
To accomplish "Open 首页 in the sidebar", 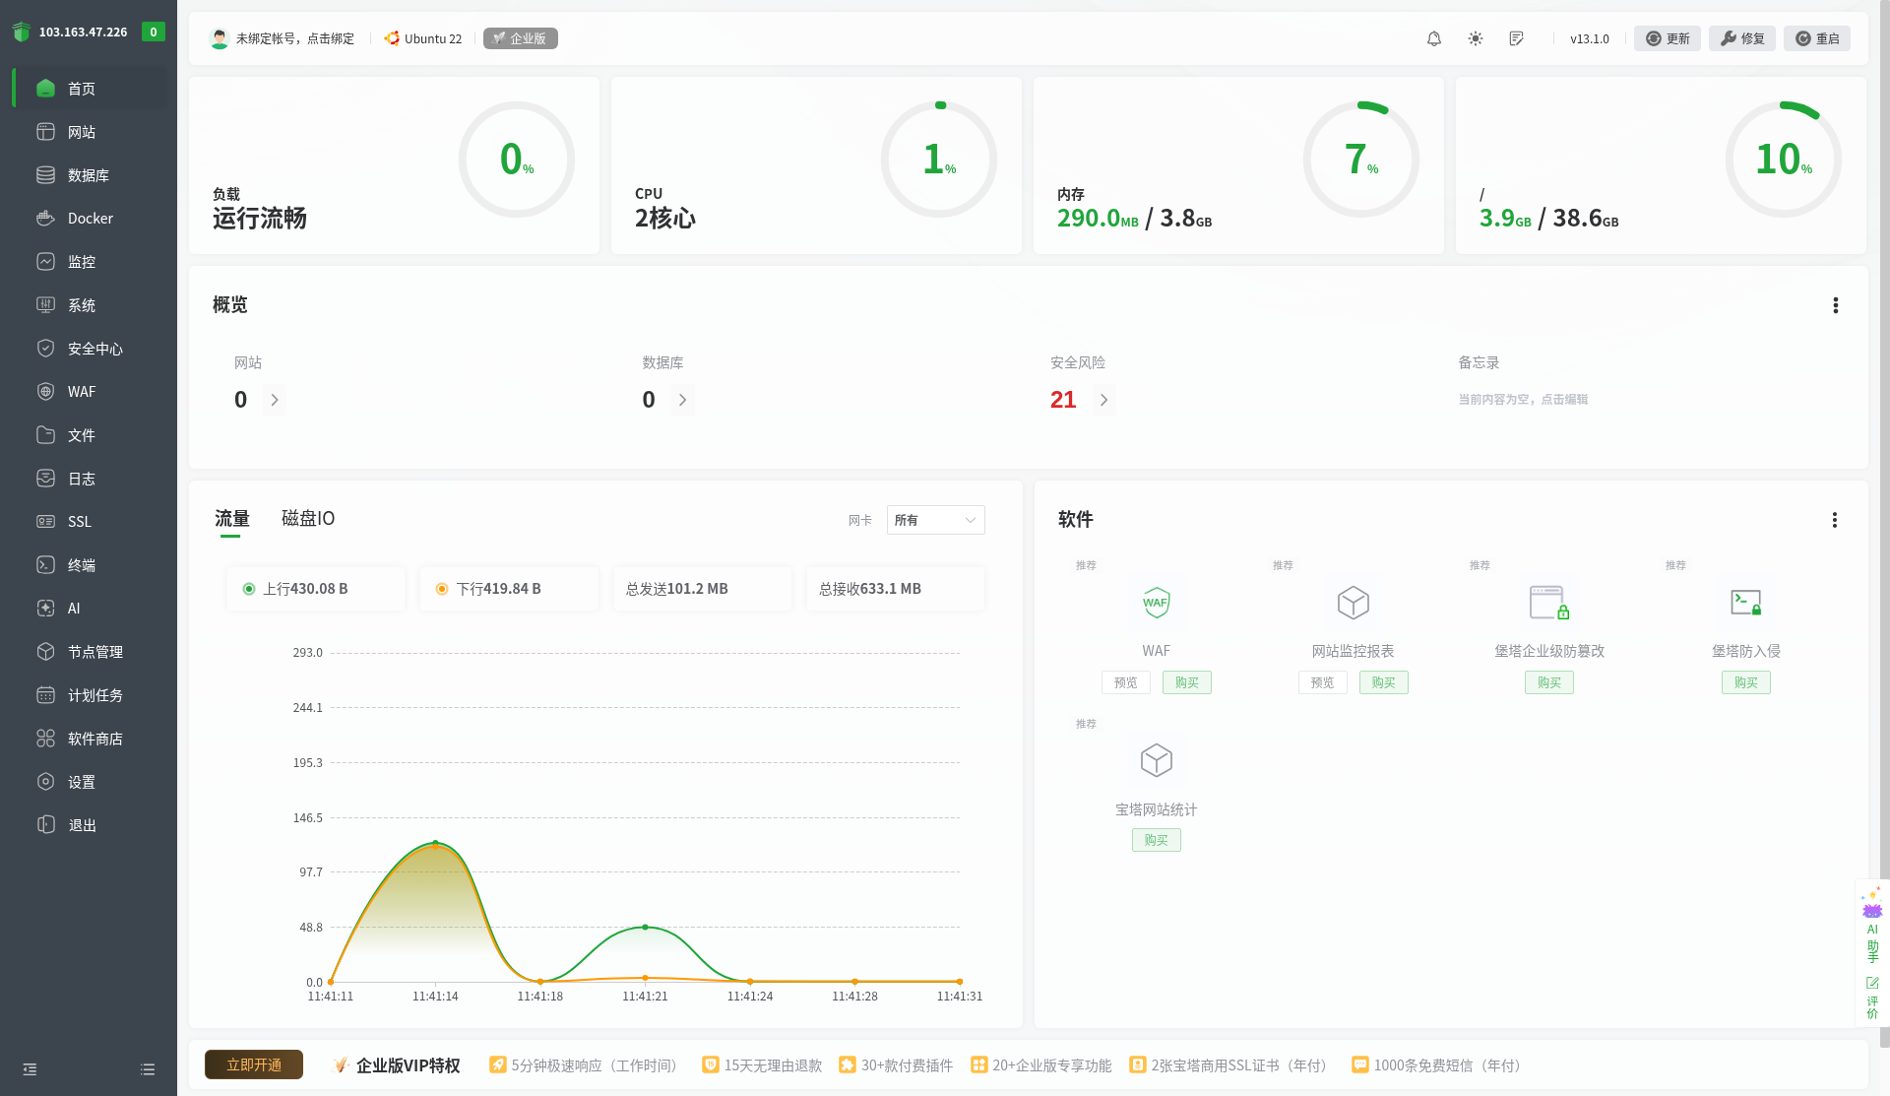I will tap(89, 89).
